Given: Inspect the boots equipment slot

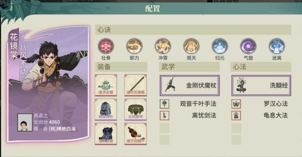Looking at the screenshot, I should click(x=106, y=134).
